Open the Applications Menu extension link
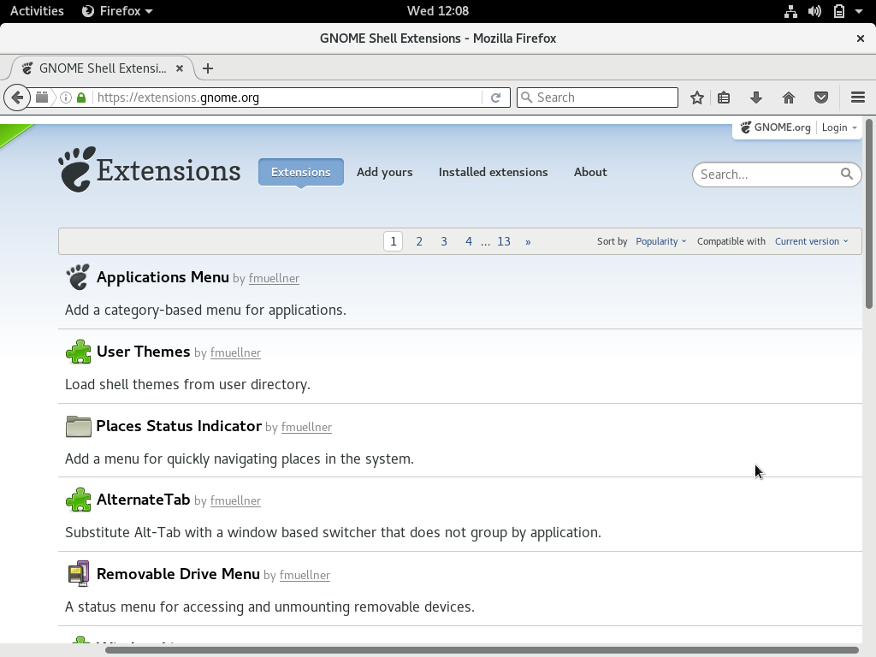The image size is (876, 657). coord(163,277)
